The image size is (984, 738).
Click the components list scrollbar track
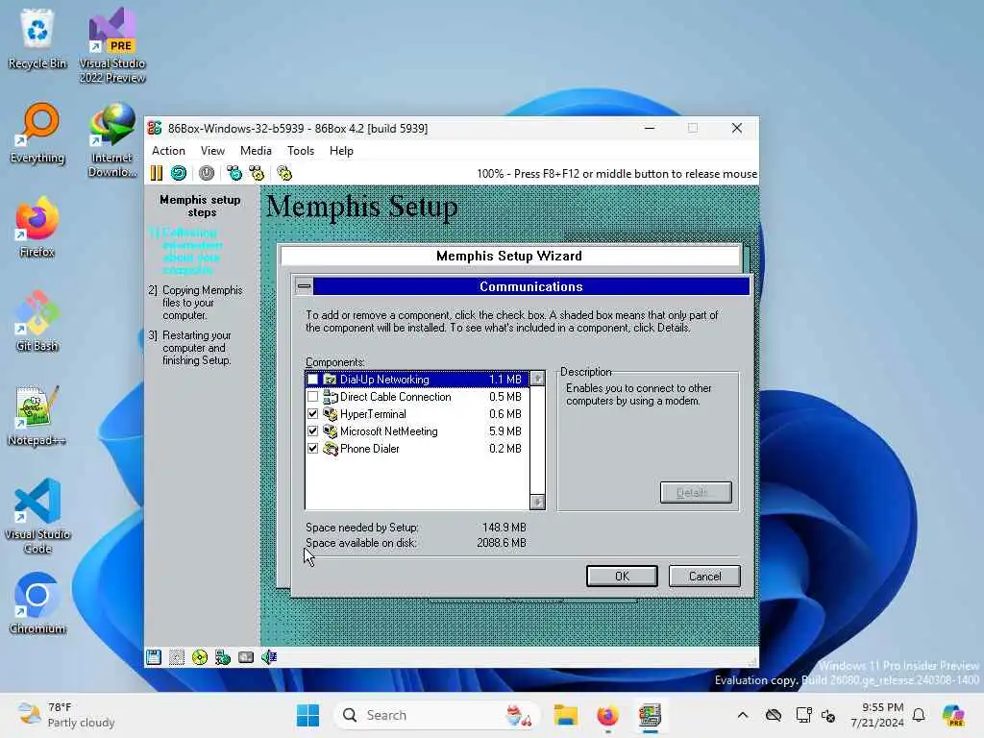(537, 440)
